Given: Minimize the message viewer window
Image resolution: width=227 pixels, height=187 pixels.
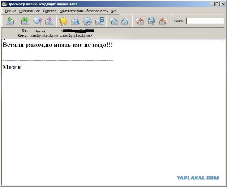Looking at the screenshot, I should coord(212,4).
